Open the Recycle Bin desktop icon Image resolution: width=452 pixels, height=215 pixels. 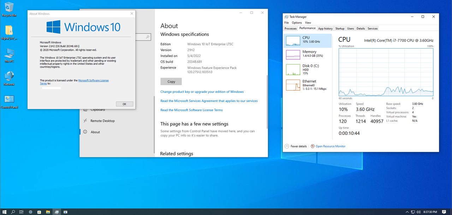coord(9,10)
